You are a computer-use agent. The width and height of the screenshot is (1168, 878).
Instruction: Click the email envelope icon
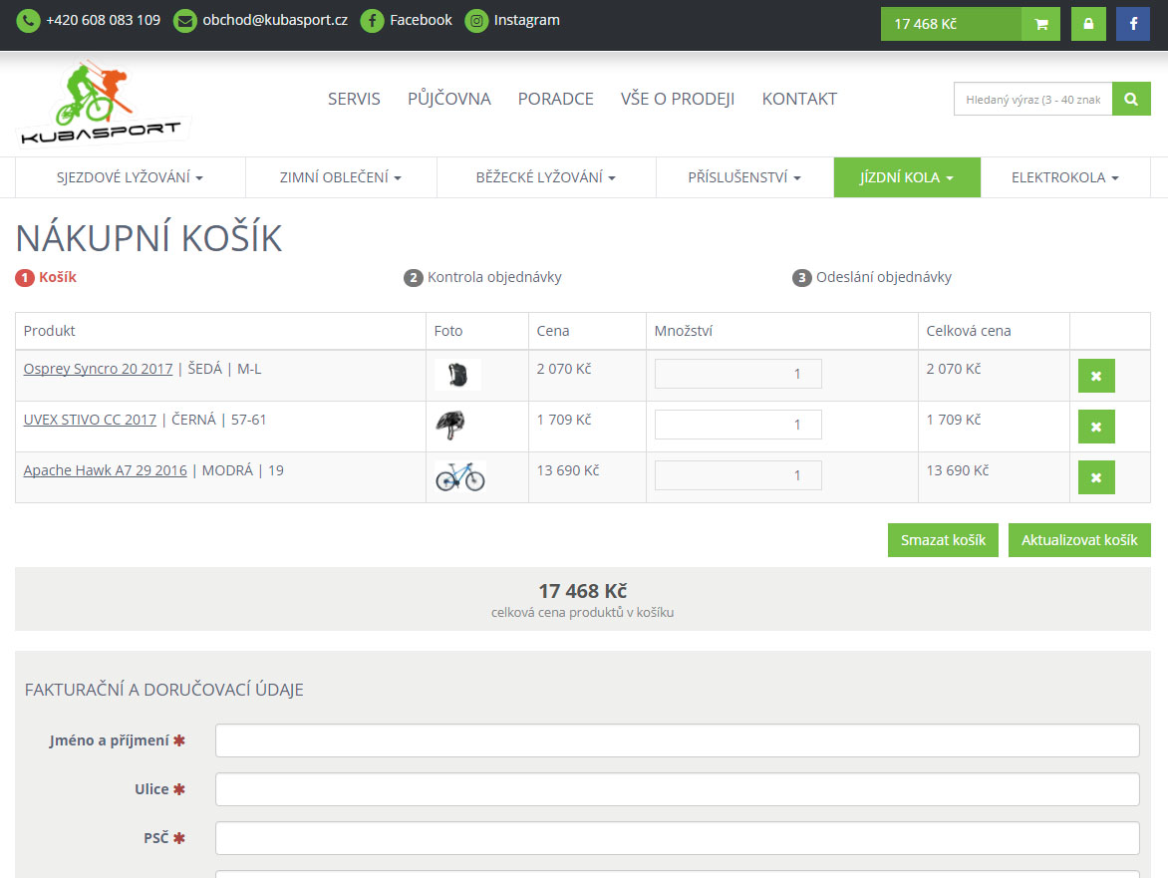coord(184,21)
